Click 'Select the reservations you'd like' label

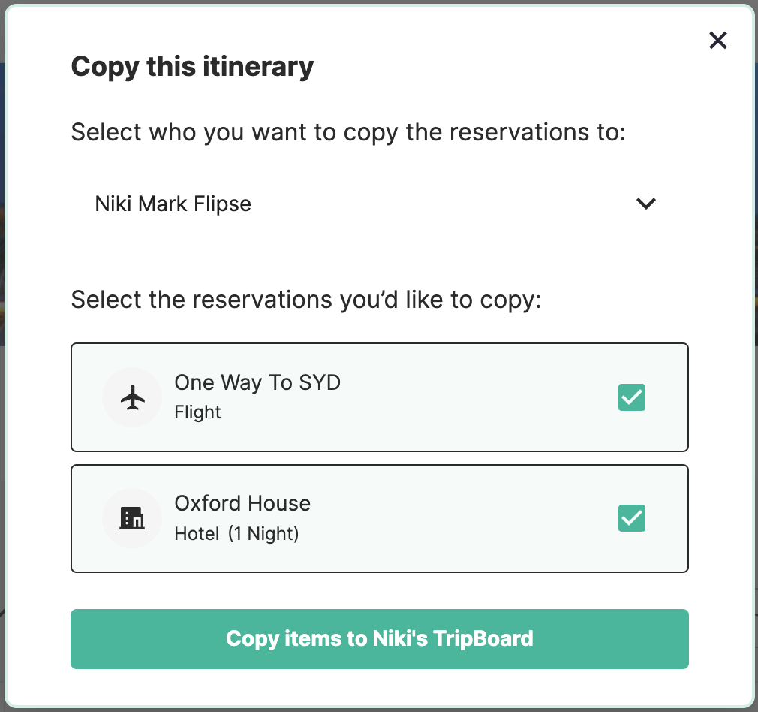tap(306, 300)
